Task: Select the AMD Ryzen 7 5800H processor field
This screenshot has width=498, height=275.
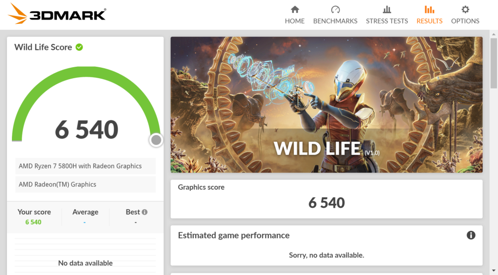Action: pyautogui.click(x=86, y=166)
